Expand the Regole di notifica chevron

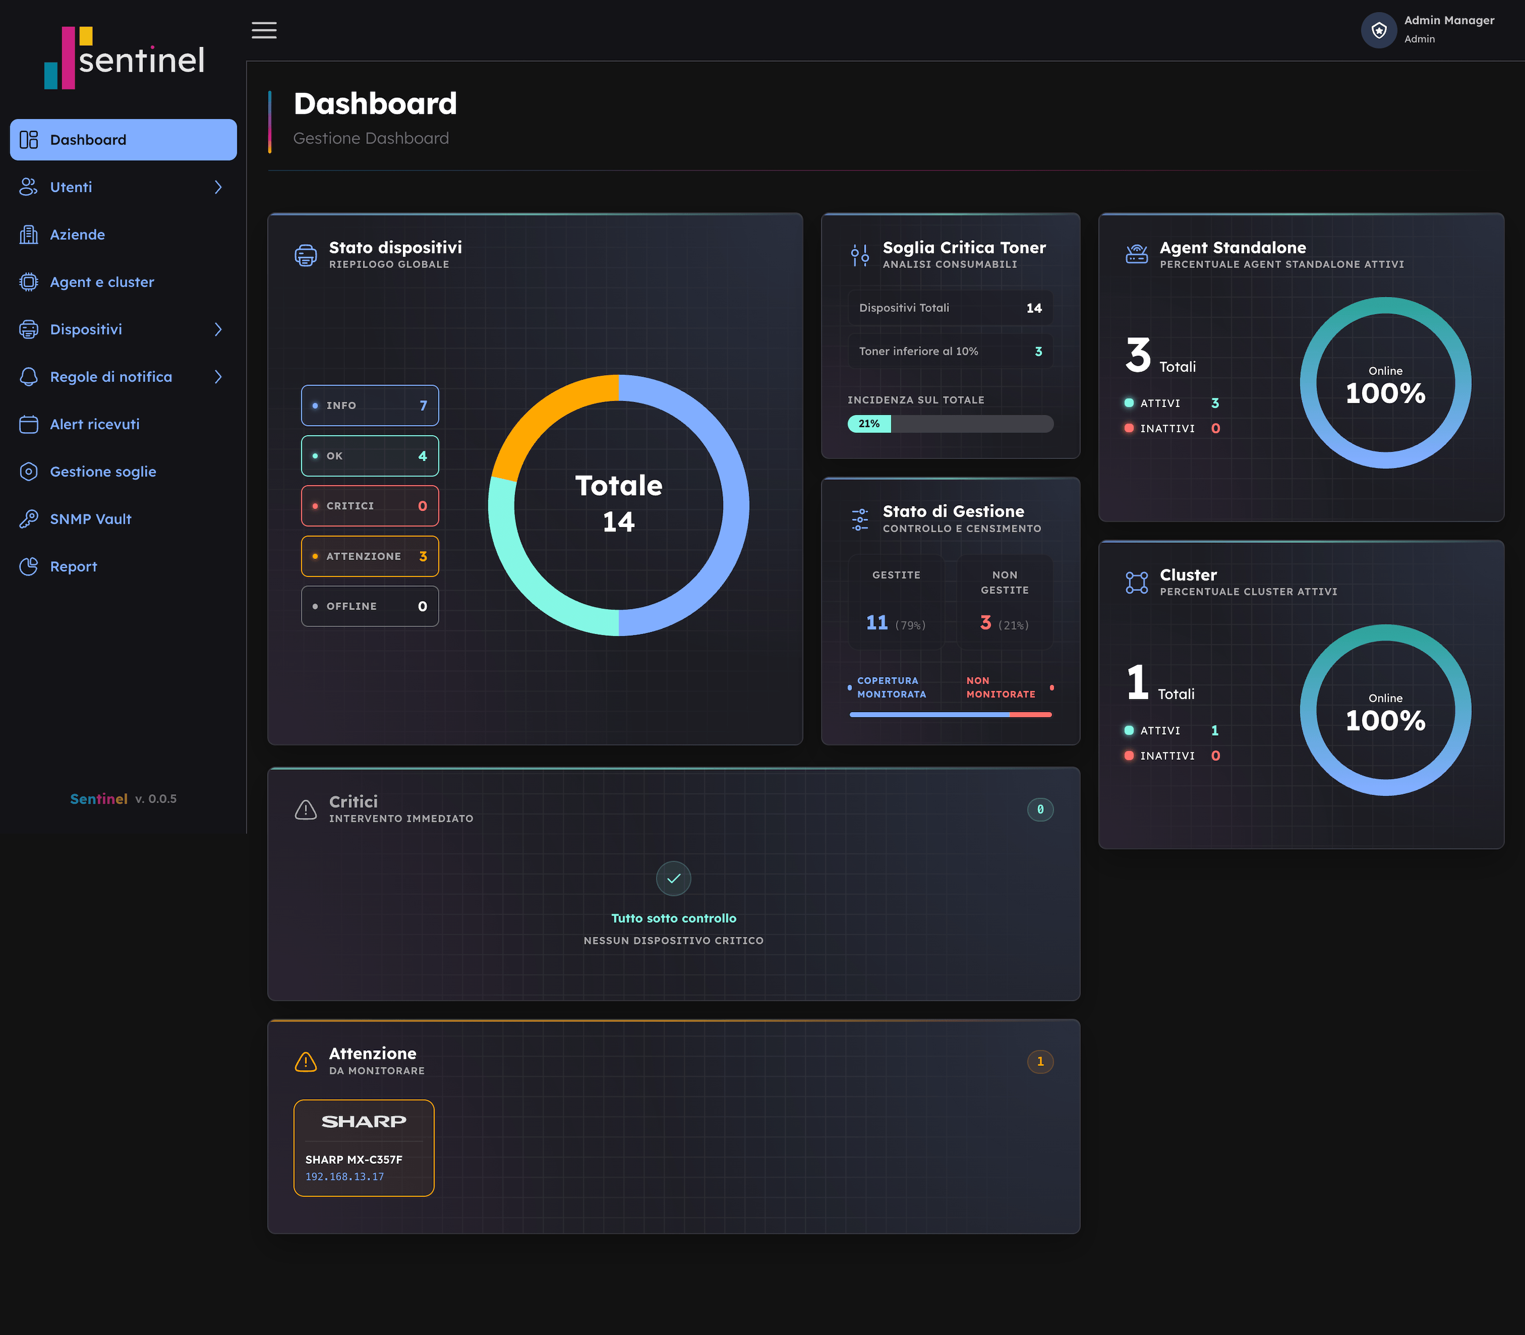tap(218, 377)
